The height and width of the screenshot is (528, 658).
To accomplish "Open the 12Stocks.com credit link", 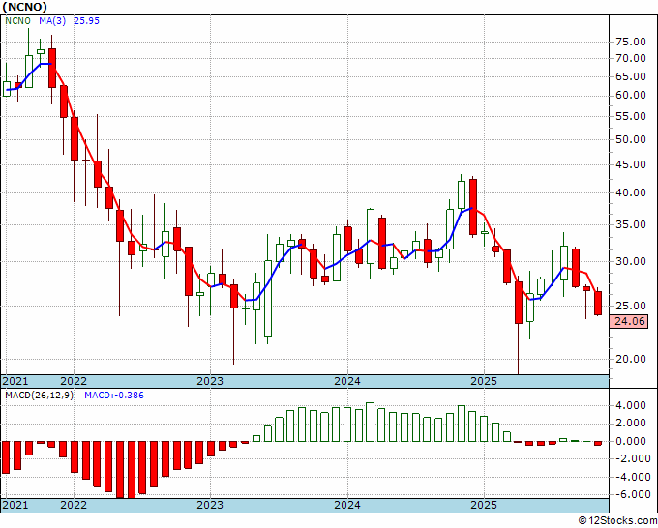I will 617,521.
